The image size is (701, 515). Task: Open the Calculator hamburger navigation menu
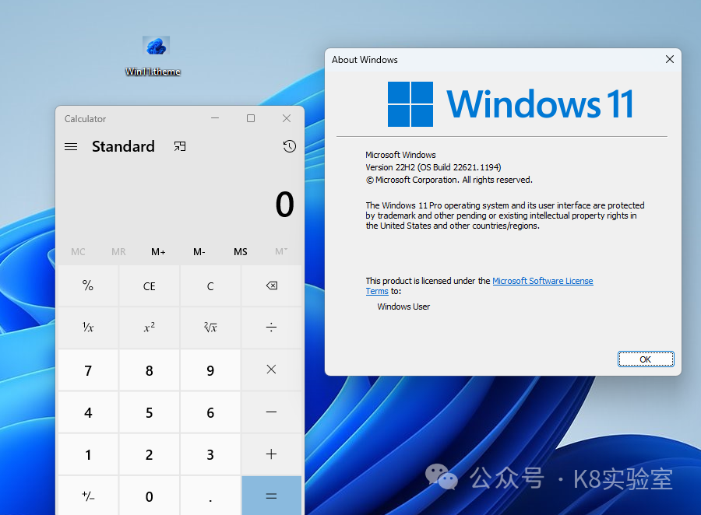coord(71,146)
